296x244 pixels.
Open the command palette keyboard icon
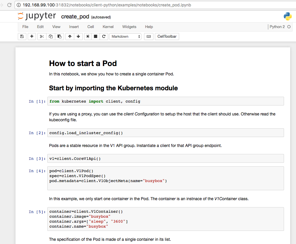pyautogui.click(x=149, y=37)
